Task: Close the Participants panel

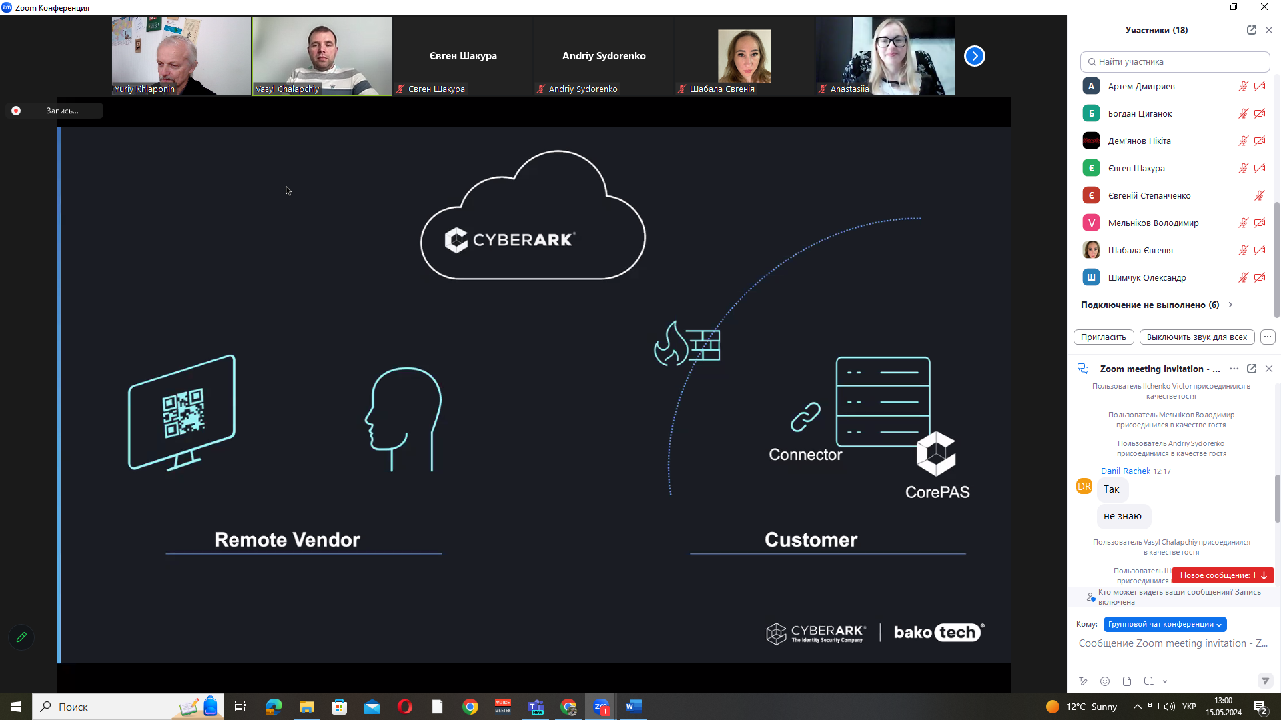Action: coord(1269,30)
